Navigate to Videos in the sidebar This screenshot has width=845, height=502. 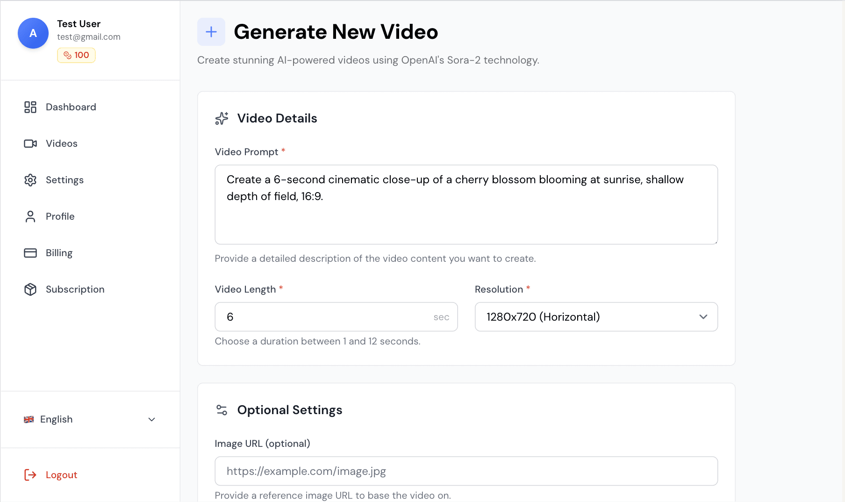click(x=61, y=143)
